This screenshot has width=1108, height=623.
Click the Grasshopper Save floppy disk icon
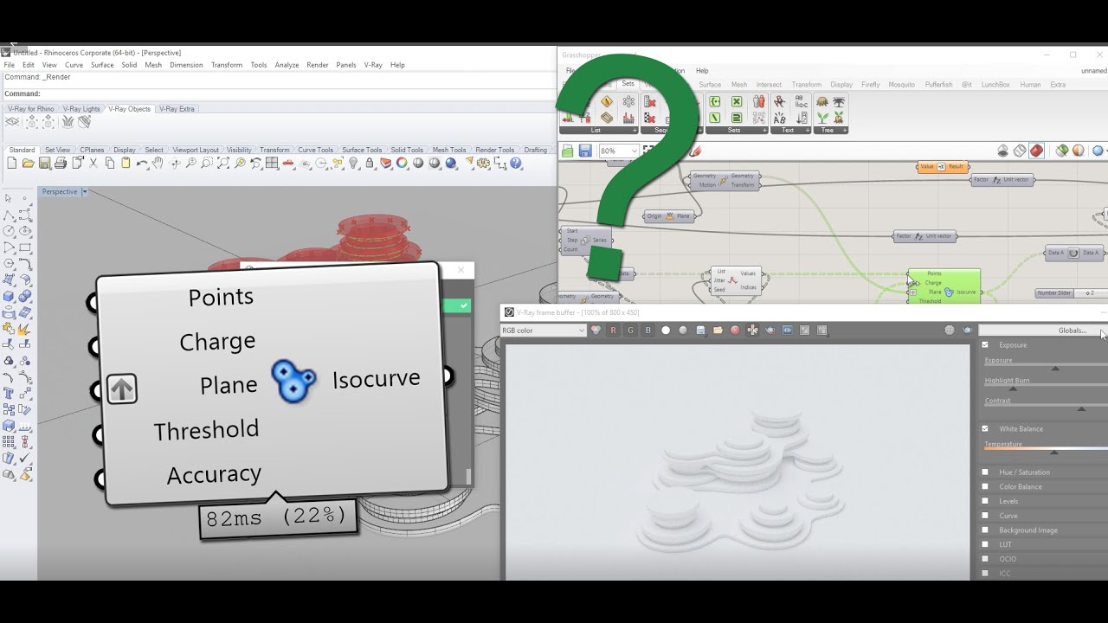point(585,151)
